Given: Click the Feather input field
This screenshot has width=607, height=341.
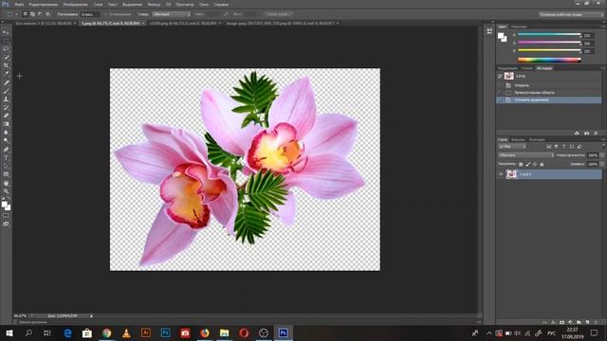Looking at the screenshot, I should coord(90,14).
